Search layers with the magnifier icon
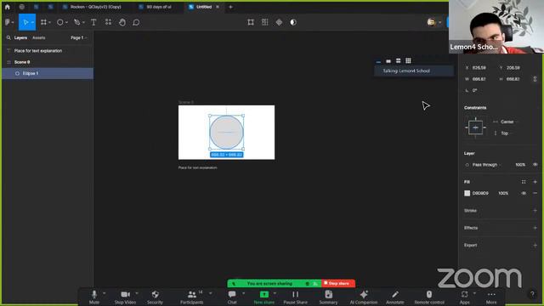 point(8,37)
